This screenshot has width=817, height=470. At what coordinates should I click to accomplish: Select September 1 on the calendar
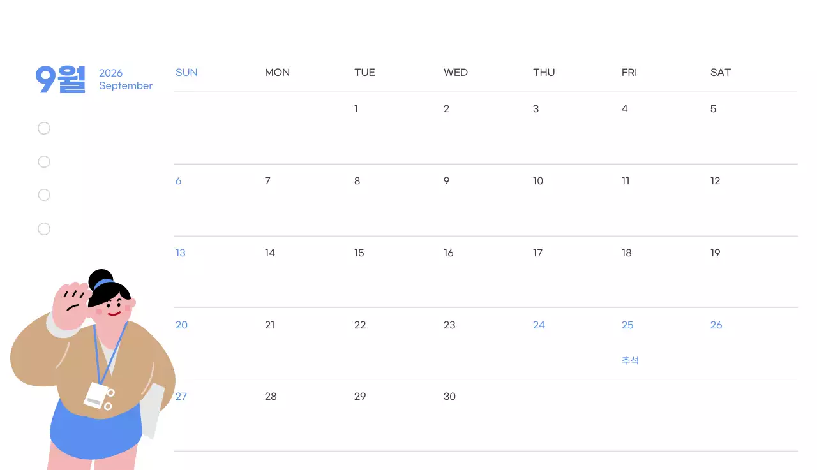pos(356,109)
